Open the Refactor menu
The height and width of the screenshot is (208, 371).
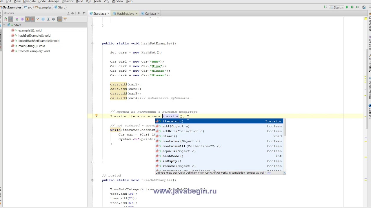[68, 1]
